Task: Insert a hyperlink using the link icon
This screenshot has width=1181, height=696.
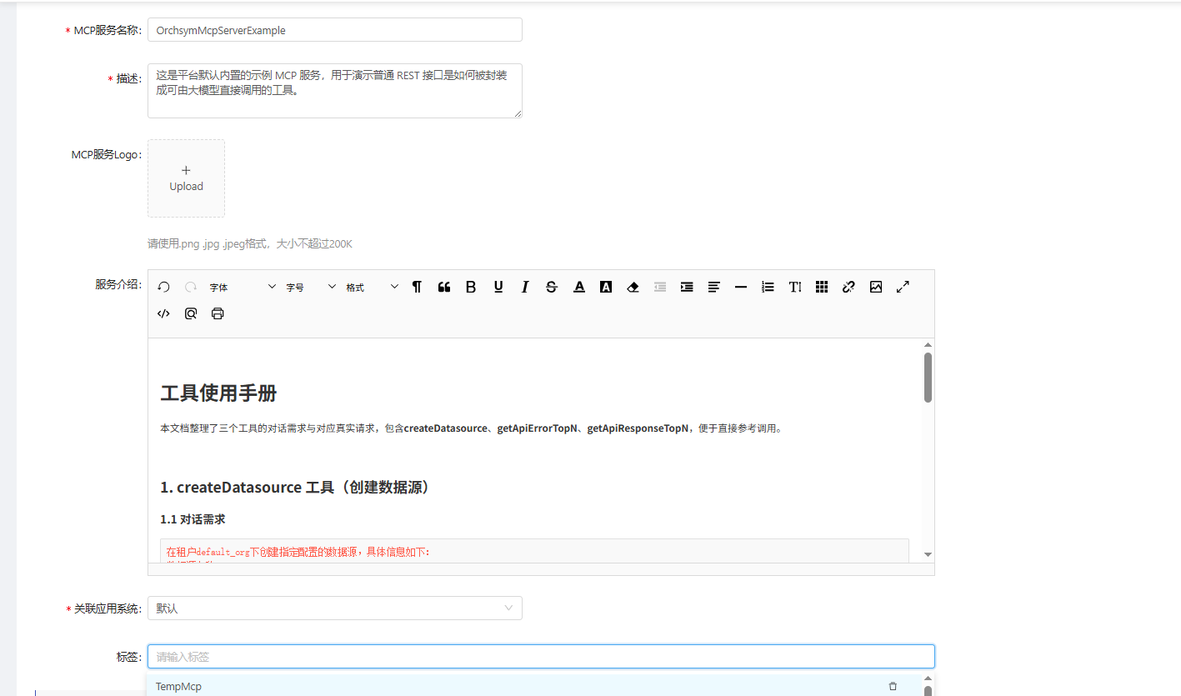Action: click(x=848, y=286)
